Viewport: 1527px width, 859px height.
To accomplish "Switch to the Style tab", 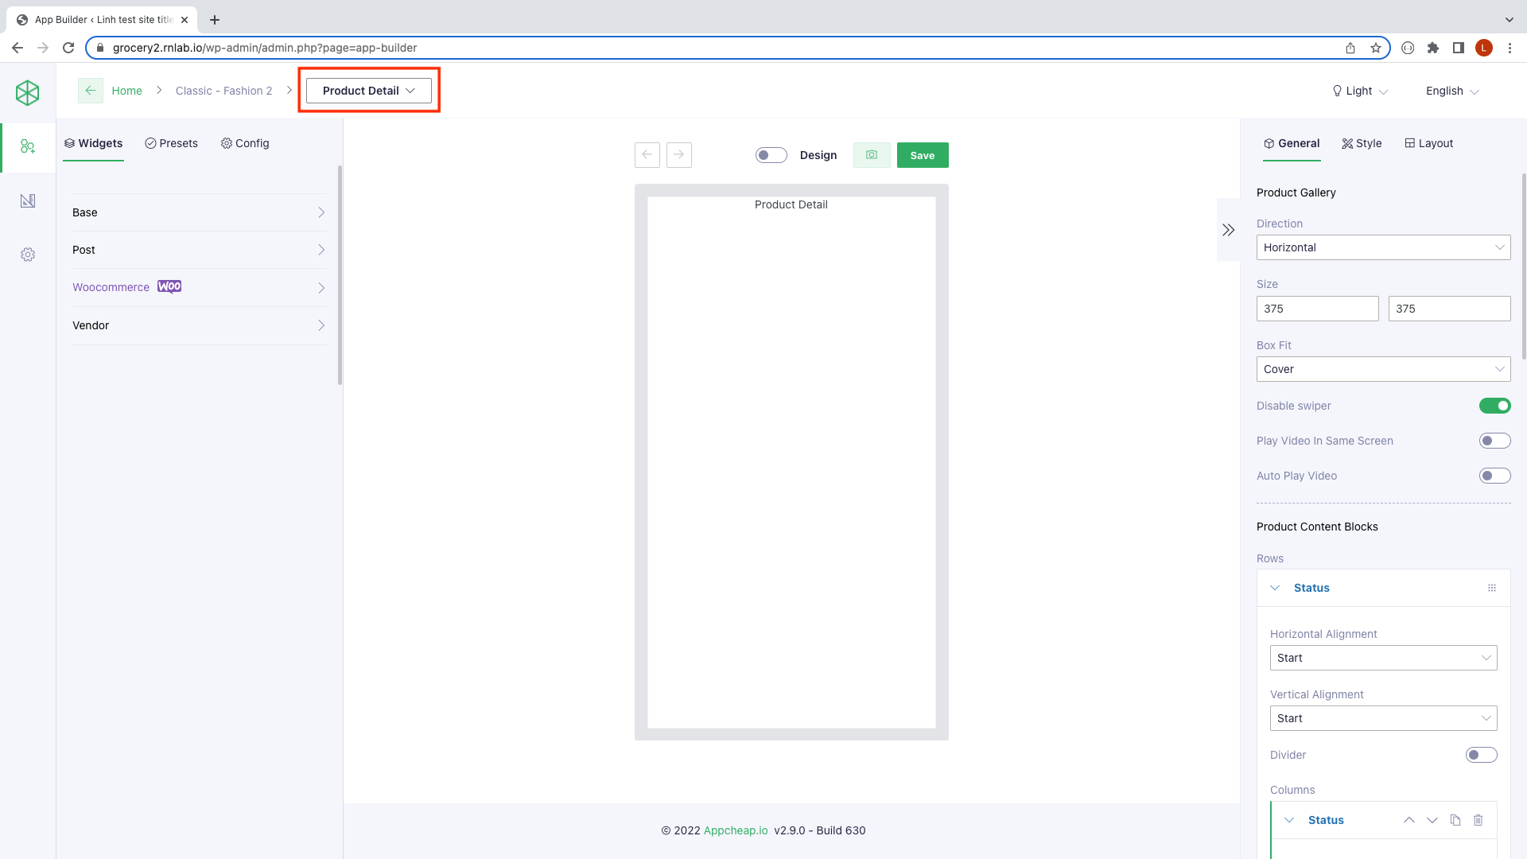I will point(1362,143).
